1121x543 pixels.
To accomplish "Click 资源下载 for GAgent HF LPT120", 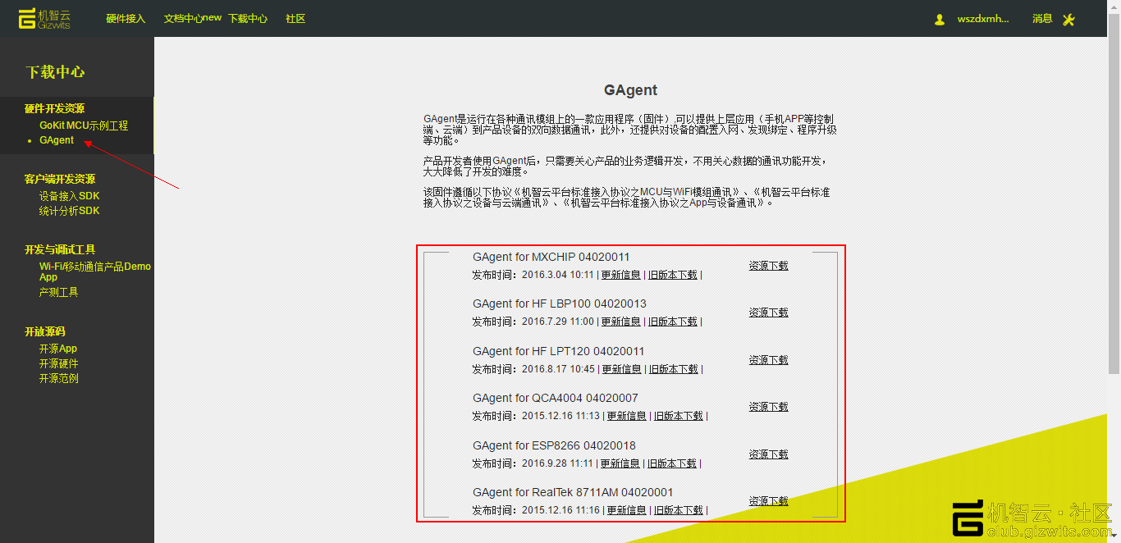I will (x=768, y=360).
